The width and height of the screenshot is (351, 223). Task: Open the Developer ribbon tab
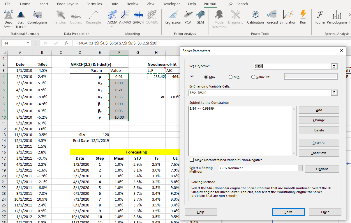171,4
